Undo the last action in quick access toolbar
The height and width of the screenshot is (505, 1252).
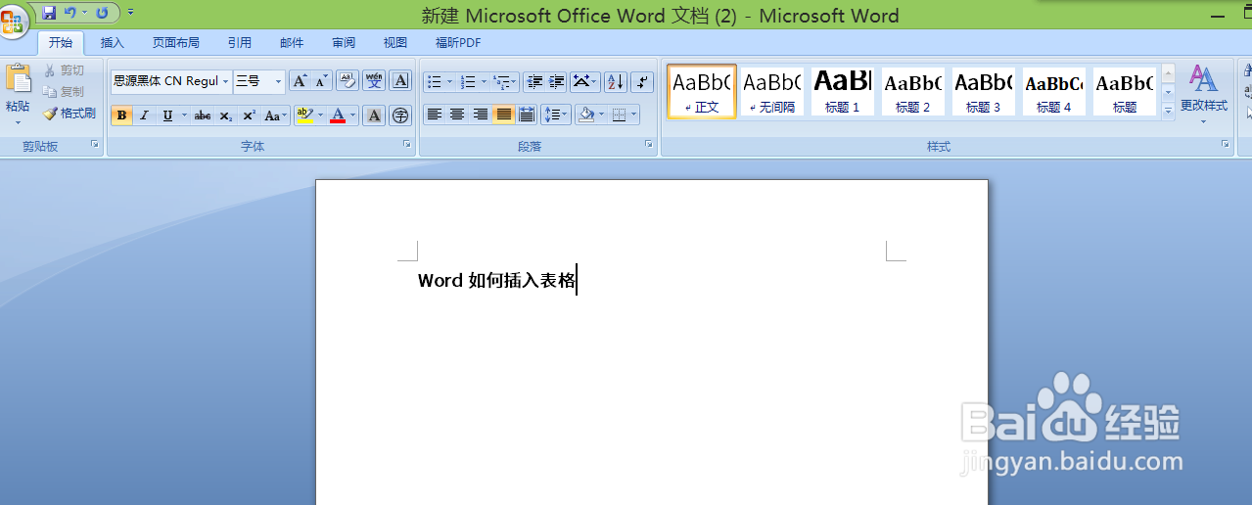(70, 13)
